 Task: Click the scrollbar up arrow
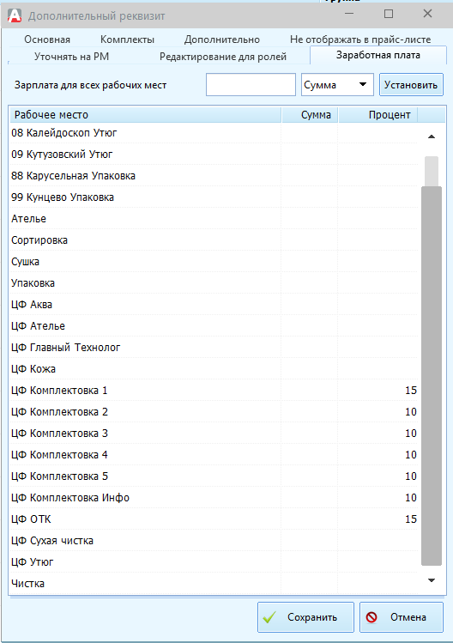point(432,136)
